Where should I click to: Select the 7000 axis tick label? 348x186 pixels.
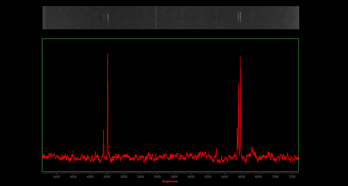tap(275, 177)
